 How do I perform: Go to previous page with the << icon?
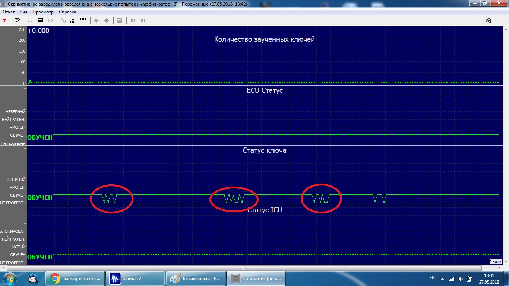click(31, 20)
